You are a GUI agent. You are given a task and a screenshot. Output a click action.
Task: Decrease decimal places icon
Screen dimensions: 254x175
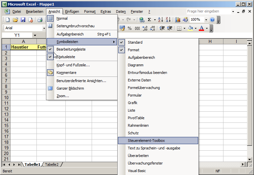[152, 28]
